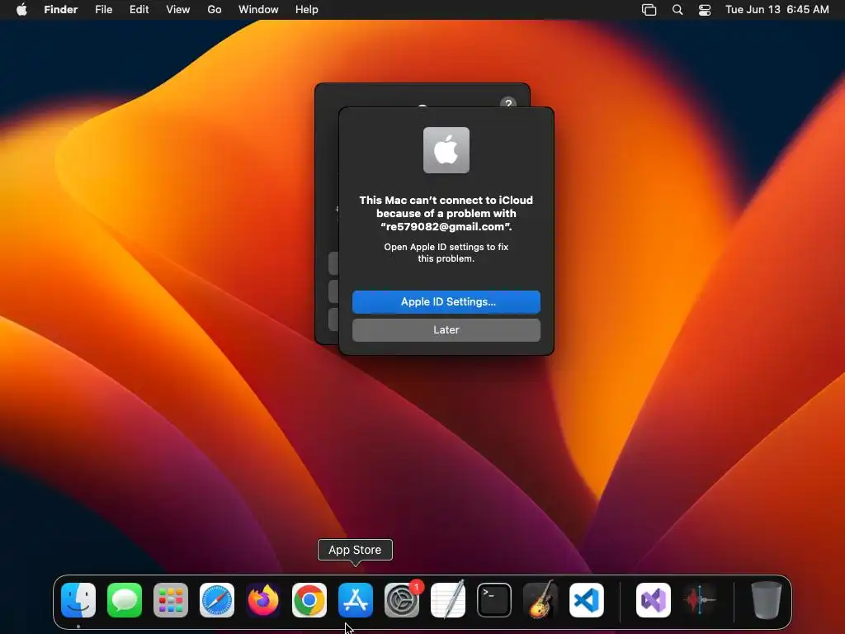The image size is (845, 634).
Task: Click date and time in menu bar
Action: point(777,10)
